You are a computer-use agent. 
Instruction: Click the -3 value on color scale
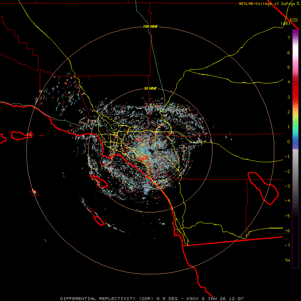point(287,186)
